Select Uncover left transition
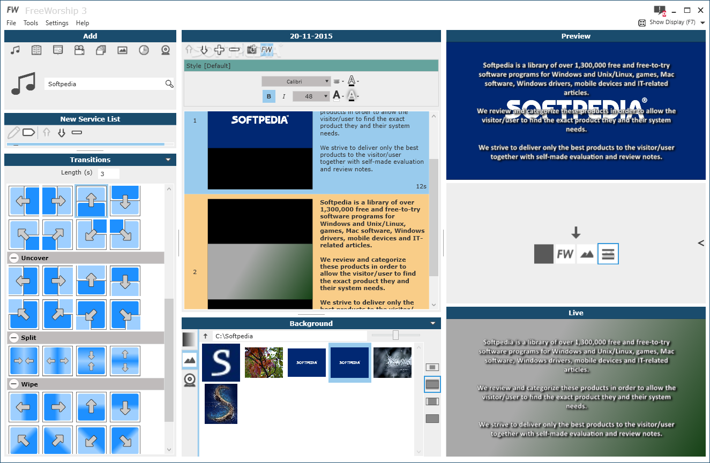Viewport: 710px width, 463px height. pyautogui.click(x=24, y=281)
